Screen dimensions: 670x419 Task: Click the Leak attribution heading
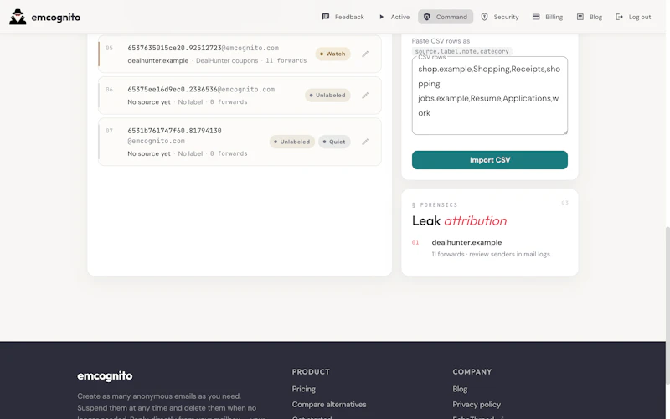tap(459, 220)
